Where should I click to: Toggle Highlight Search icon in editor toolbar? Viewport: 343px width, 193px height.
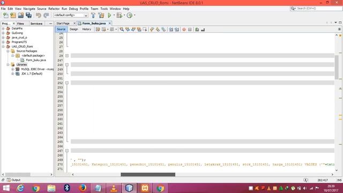click(x=139, y=29)
